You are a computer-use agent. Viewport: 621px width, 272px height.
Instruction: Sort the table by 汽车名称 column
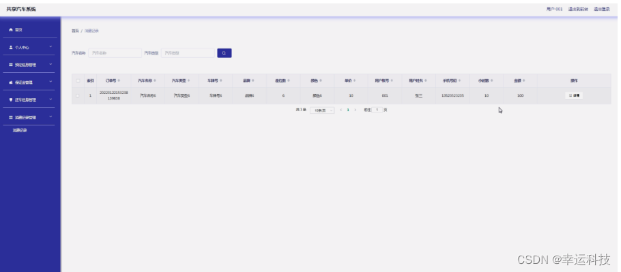click(155, 80)
